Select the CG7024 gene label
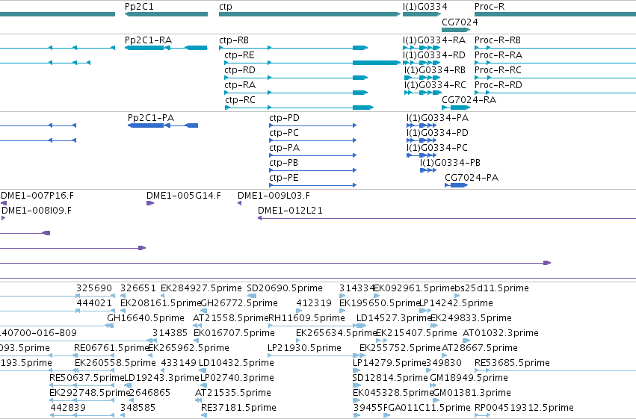This screenshot has width=636, height=419. pos(460,22)
